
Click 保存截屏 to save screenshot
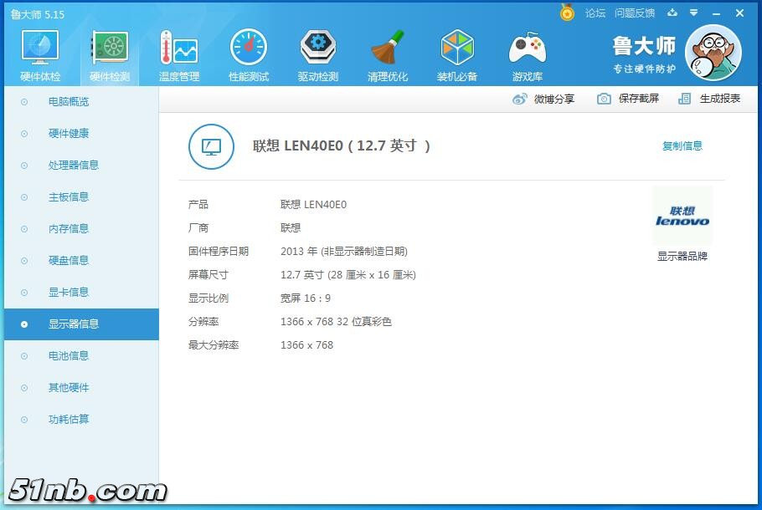[628, 99]
